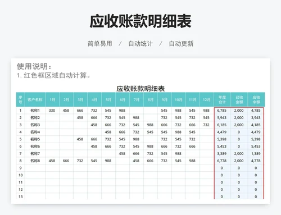The height and width of the screenshot is (215, 281).
Task: Click the 客户名称 column header
Action: (35, 99)
